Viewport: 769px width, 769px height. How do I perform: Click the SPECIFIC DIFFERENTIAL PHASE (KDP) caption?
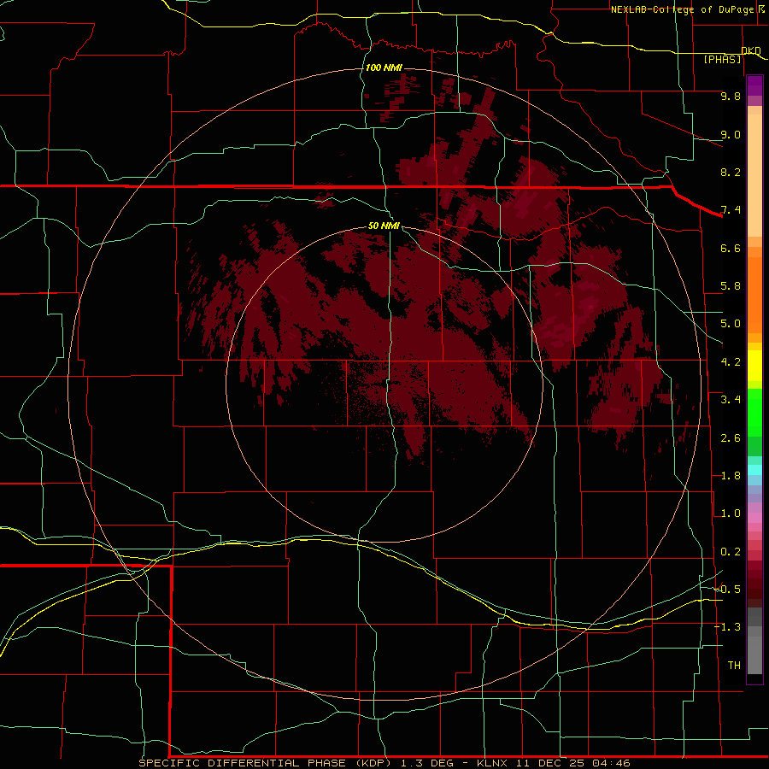[266, 763]
